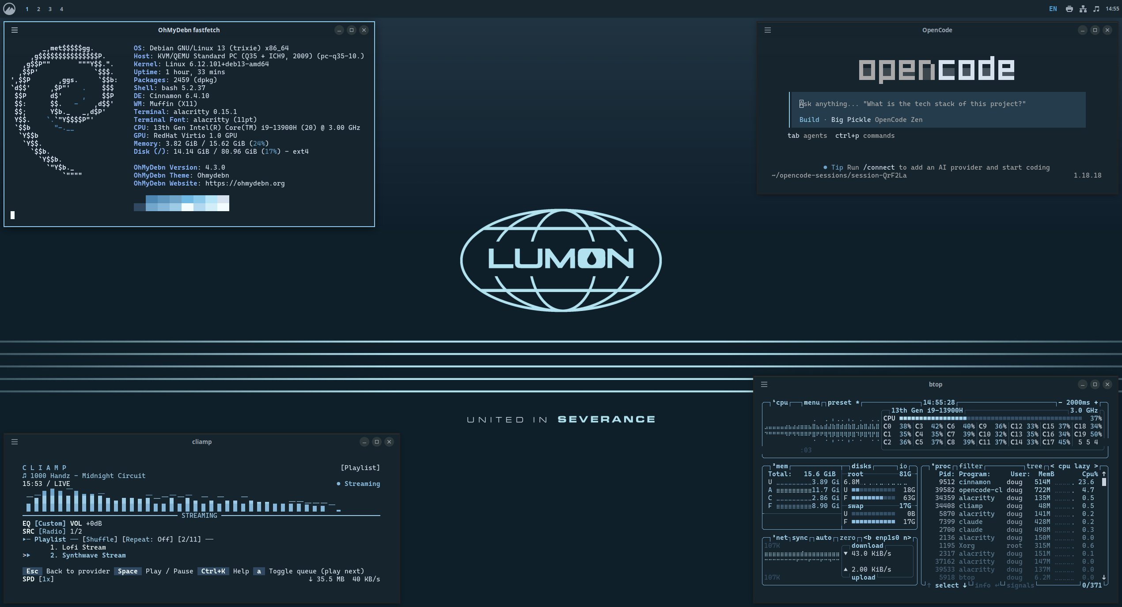This screenshot has height=607, width=1122.
Task: Minimize the OpenCode window
Action: coord(1082,30)
